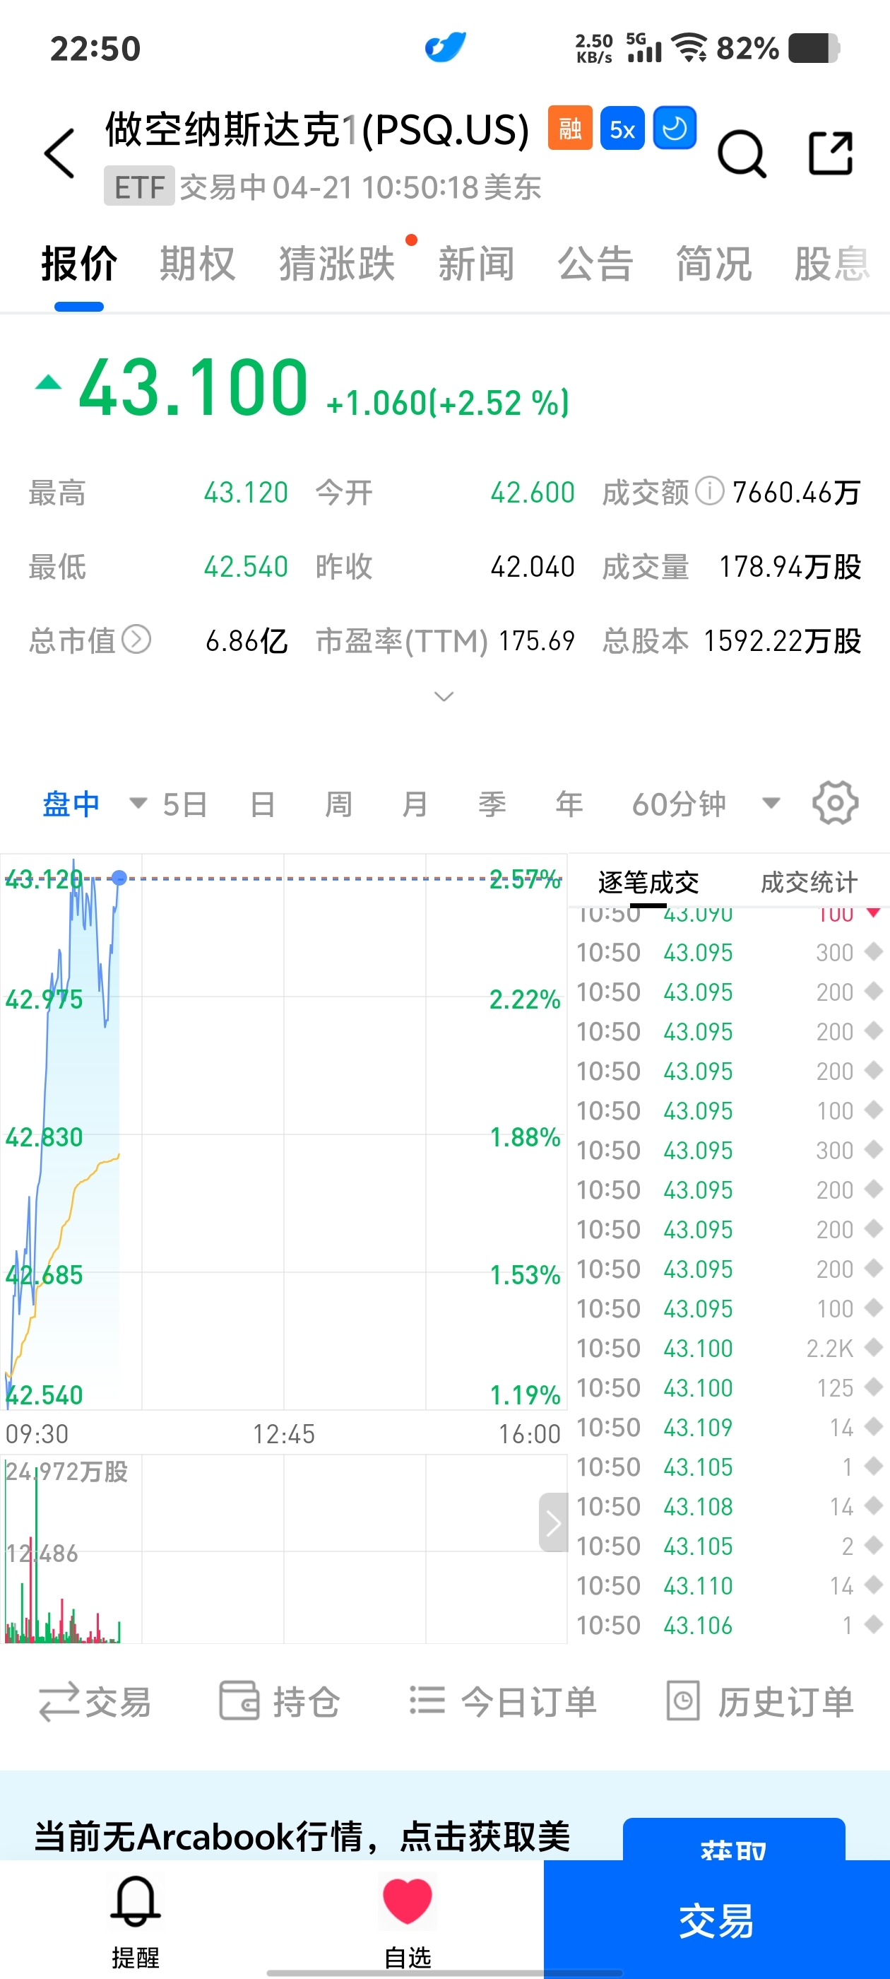Select the 季 chart period
The height and width of the screenshot is (1979, 890).
(492, 804)
